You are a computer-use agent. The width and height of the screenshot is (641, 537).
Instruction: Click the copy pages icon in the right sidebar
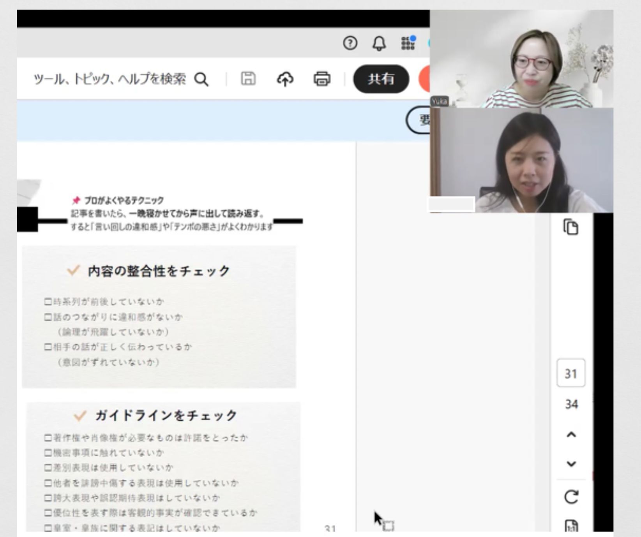pos(571,227)
